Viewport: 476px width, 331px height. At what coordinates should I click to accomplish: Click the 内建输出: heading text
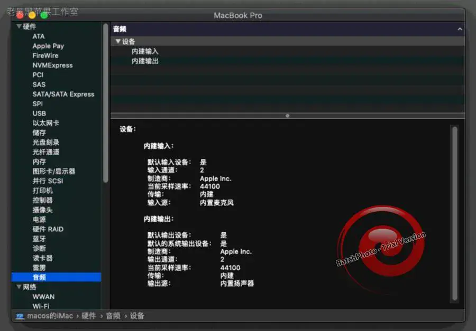coord(159,219)
